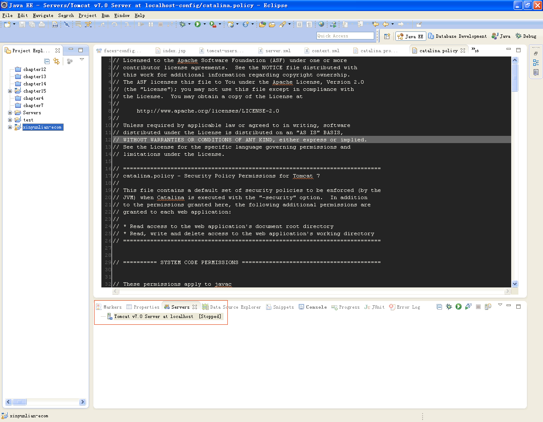Start the server using green play icon
This screenshot has height=422, width=543.
(x=459, y=307)
